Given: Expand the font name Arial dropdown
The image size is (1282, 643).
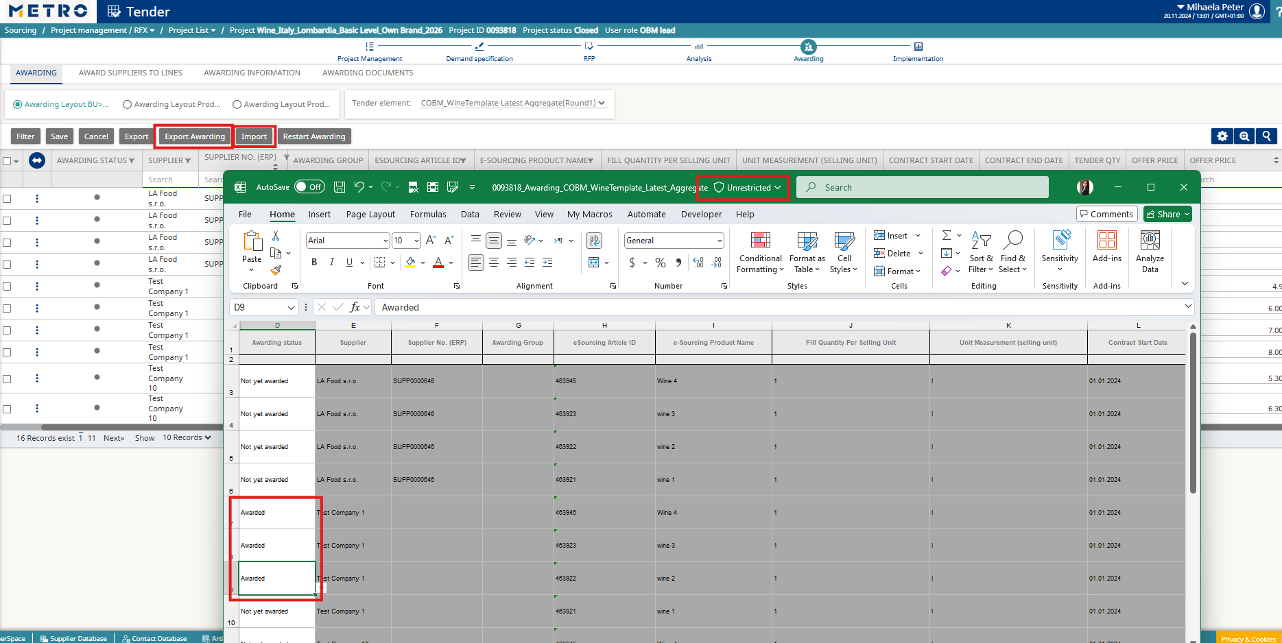Looking at the screenshot, I should 385,241.
